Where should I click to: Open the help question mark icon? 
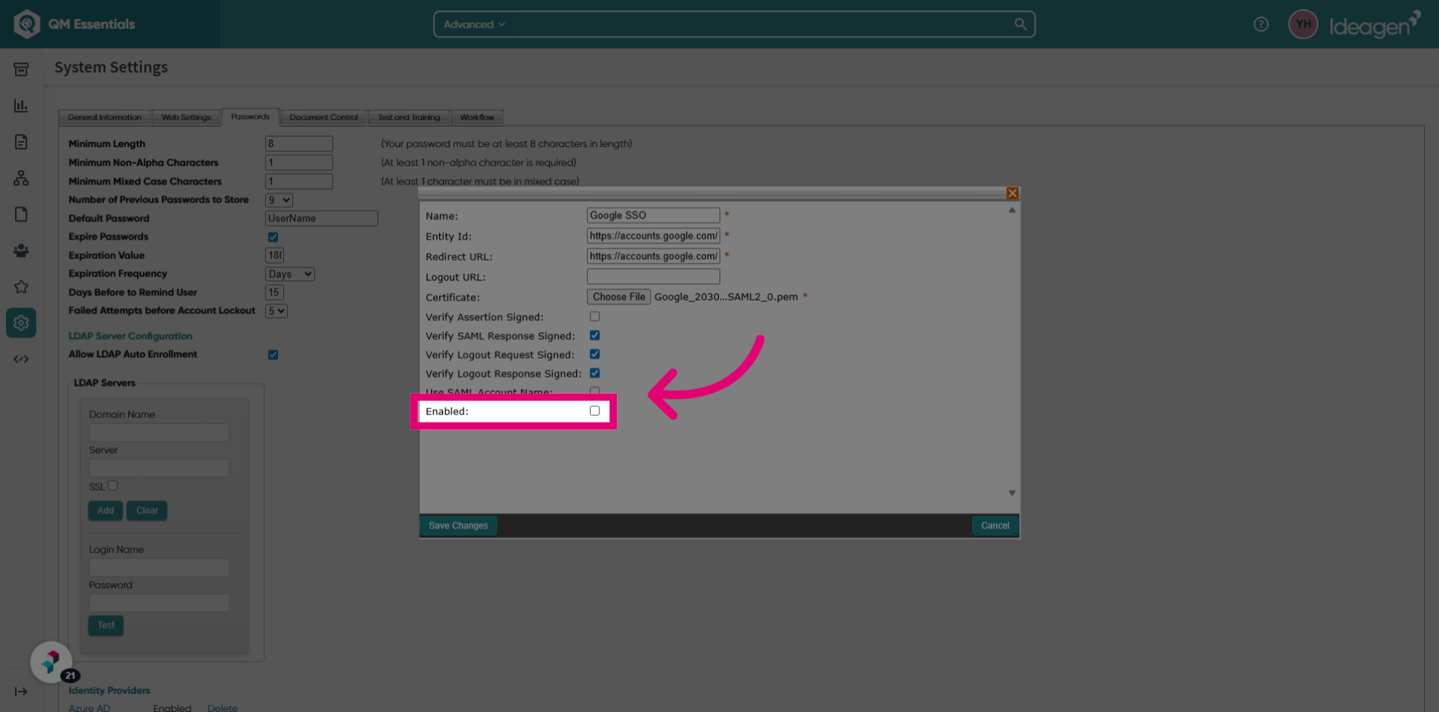(1261, 24)
